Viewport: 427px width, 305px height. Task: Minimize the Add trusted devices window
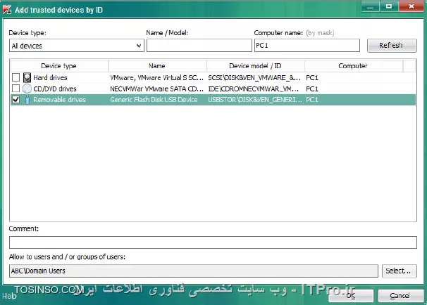pyautogui.click(x=371, y=6)
